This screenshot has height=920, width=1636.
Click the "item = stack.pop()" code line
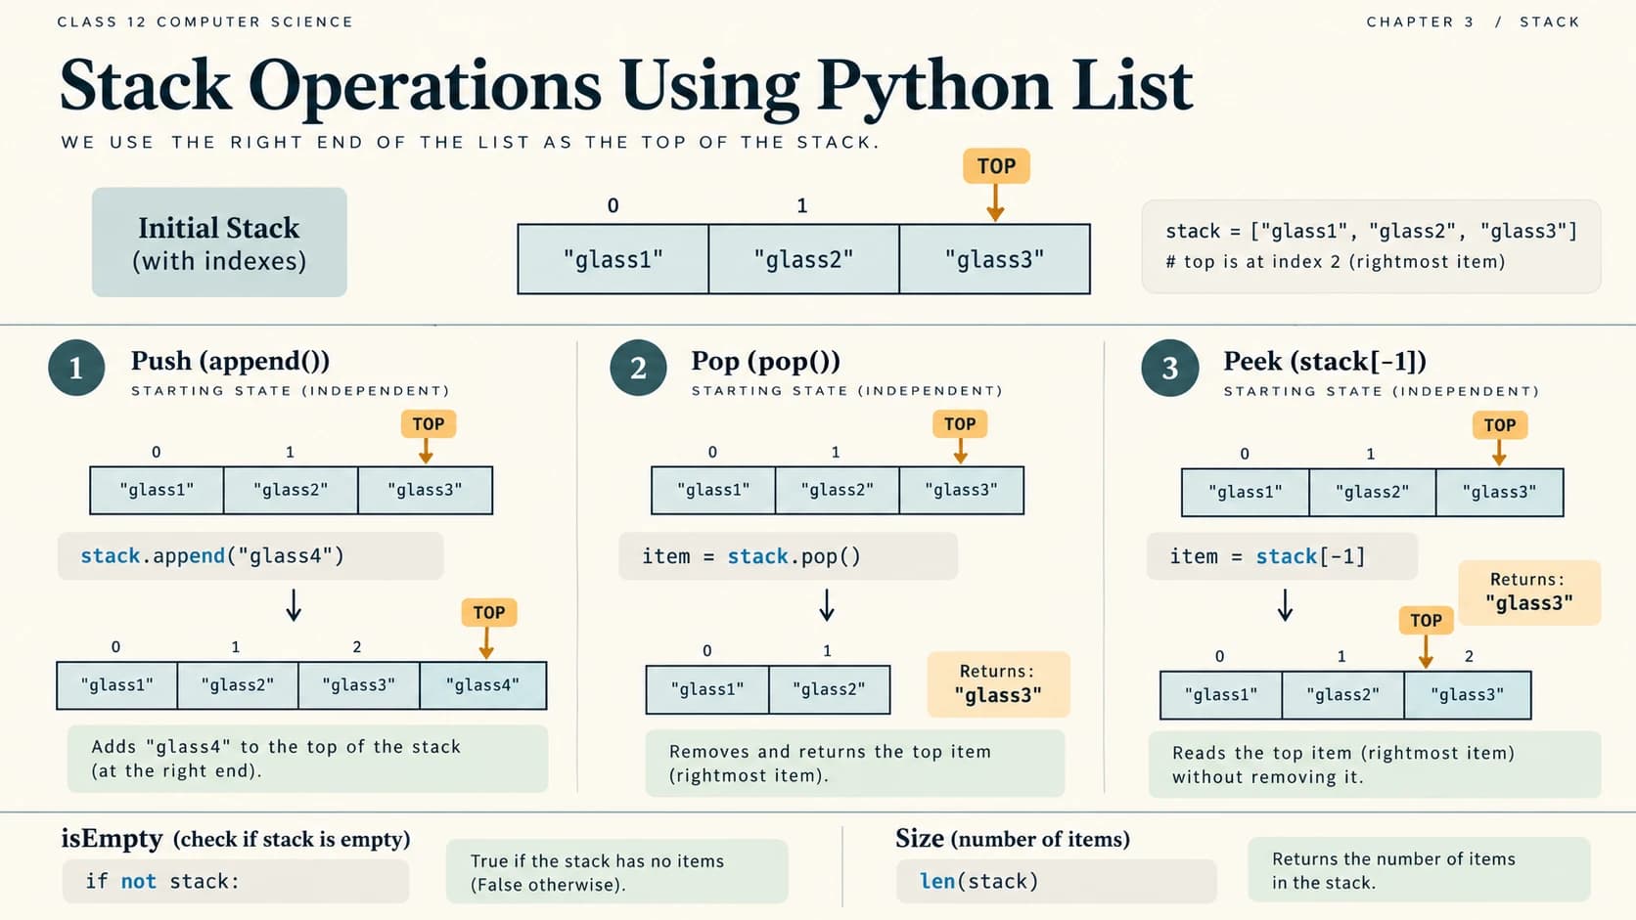[788, 556]
